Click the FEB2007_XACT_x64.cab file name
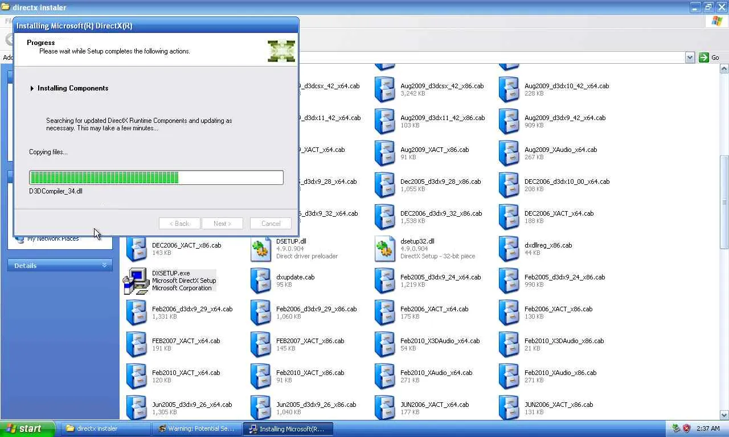Image resolution: width=729 pixels, height=437 pixels. [x=186, y=341]
